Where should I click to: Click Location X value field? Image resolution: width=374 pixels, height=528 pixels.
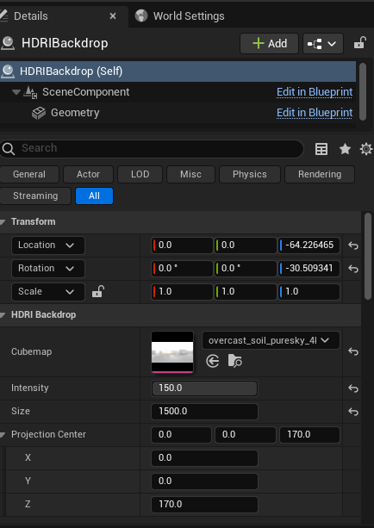coord(182,245)
